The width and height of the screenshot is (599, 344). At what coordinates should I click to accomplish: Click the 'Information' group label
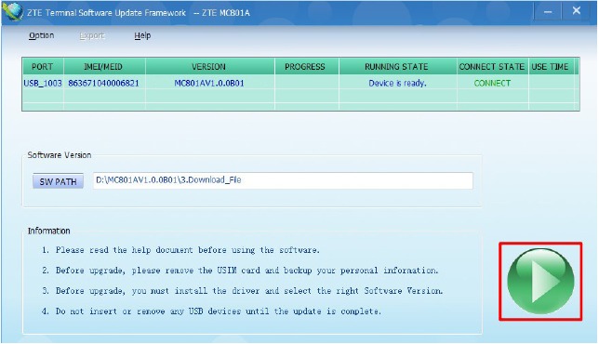[x=49, y=231]
